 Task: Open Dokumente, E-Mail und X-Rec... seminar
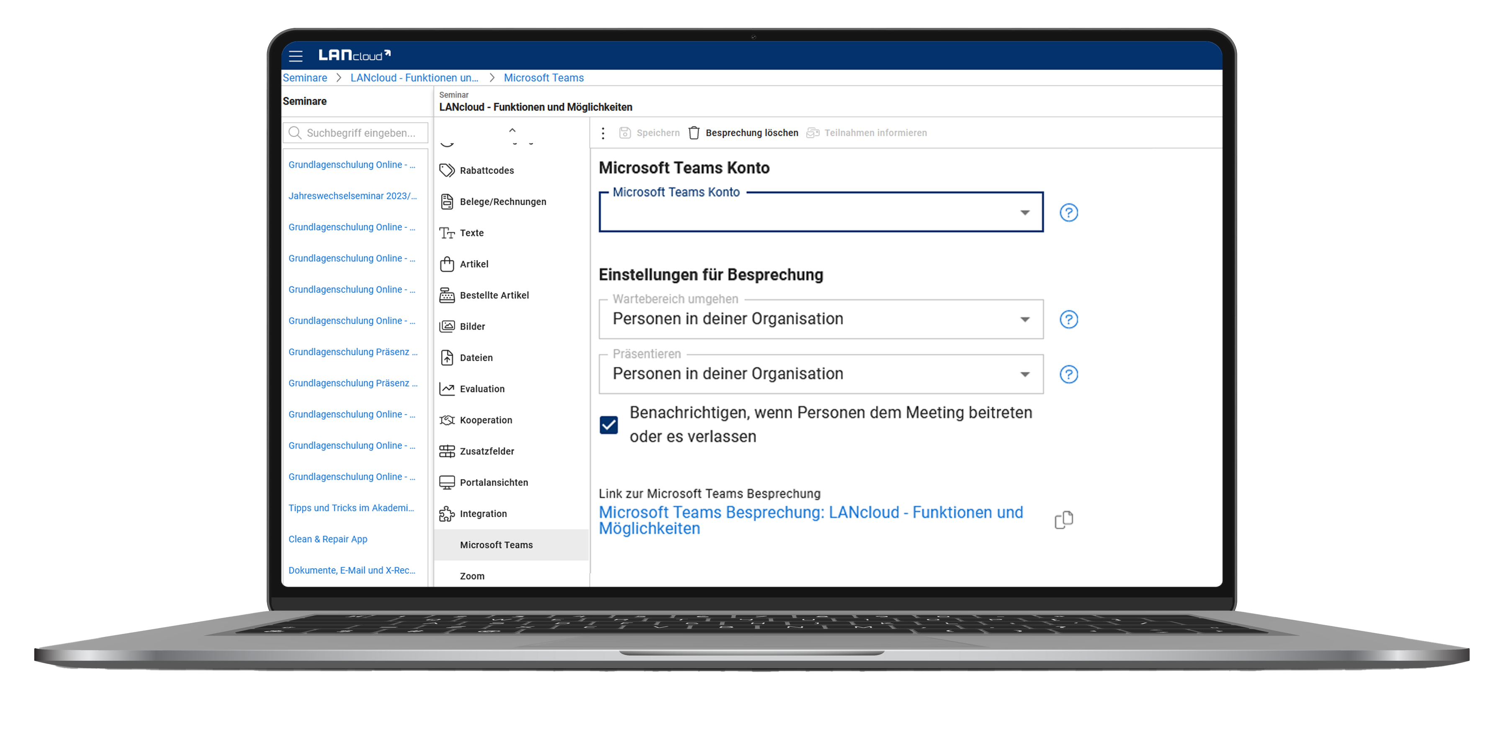click(352, 570)
